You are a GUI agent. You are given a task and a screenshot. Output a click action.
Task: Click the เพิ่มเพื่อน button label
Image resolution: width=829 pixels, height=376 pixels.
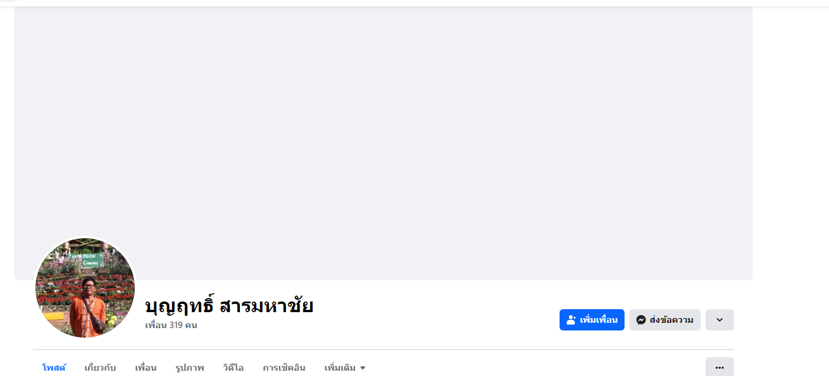pos(599,320)
